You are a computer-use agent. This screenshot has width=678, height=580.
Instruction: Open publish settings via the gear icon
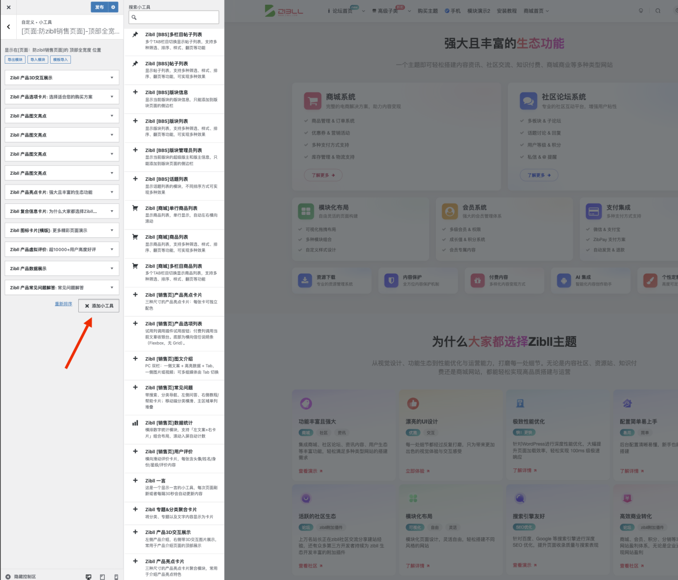pos(113,7)
